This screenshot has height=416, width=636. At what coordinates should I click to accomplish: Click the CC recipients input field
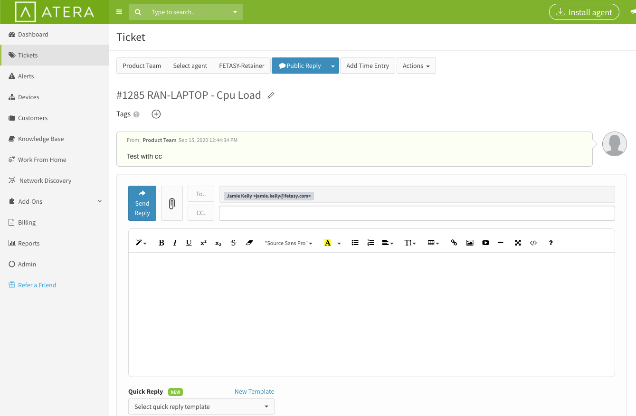[417, 213]
